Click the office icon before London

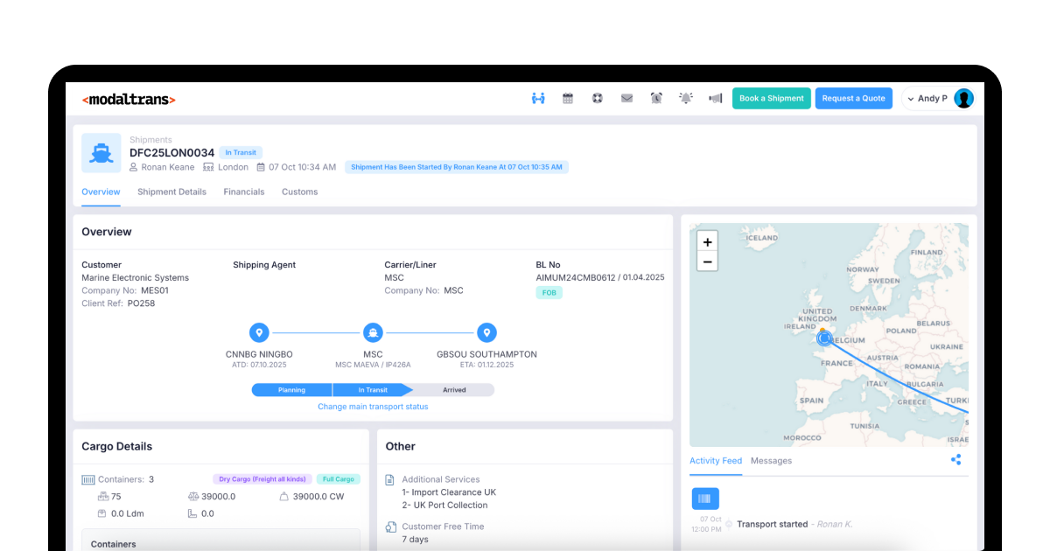[208, 167]
